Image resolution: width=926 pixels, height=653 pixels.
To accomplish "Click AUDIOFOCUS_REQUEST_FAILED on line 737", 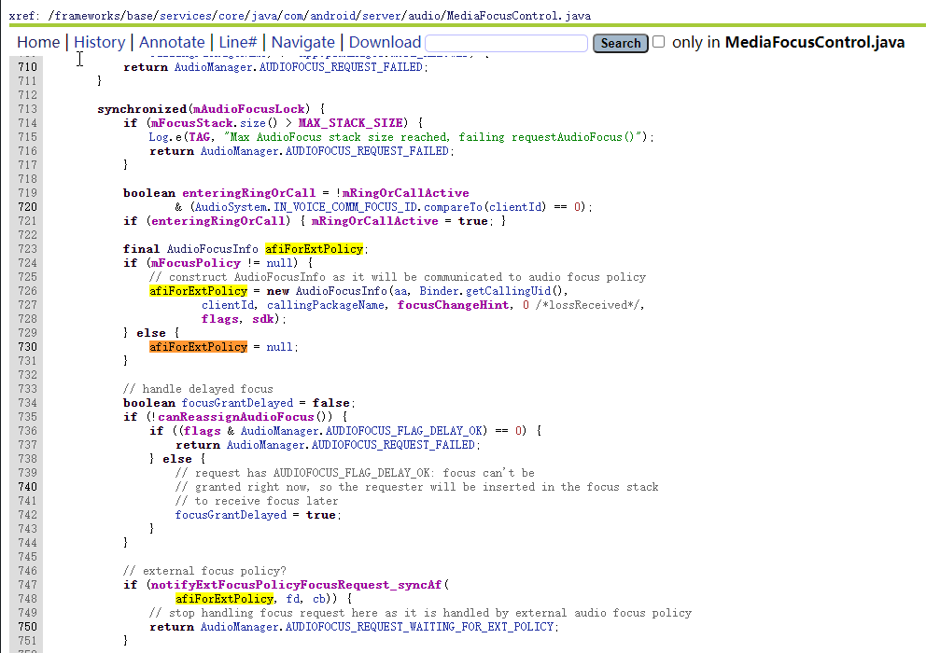I will [393, 445].
